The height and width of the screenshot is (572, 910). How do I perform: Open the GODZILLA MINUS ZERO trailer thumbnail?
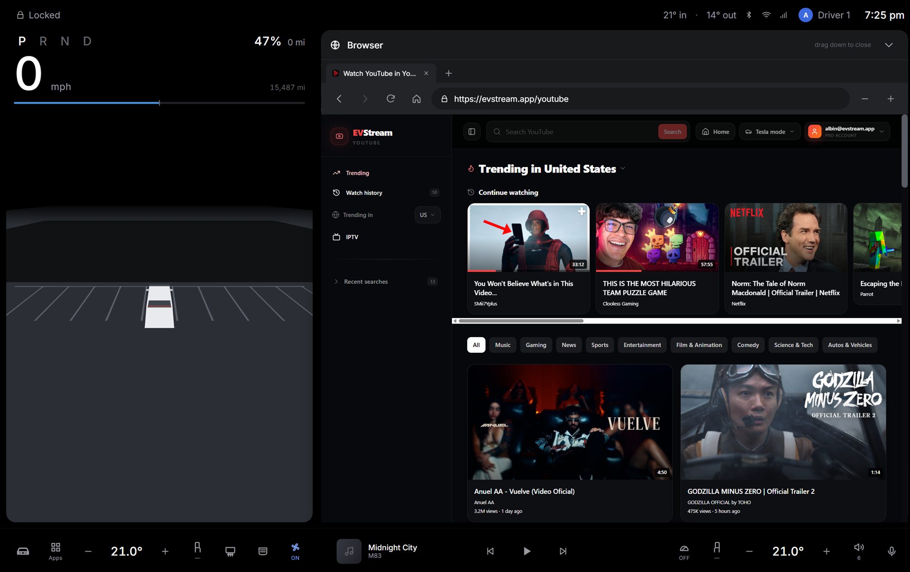pyautogui.click(x=783, y=422)
